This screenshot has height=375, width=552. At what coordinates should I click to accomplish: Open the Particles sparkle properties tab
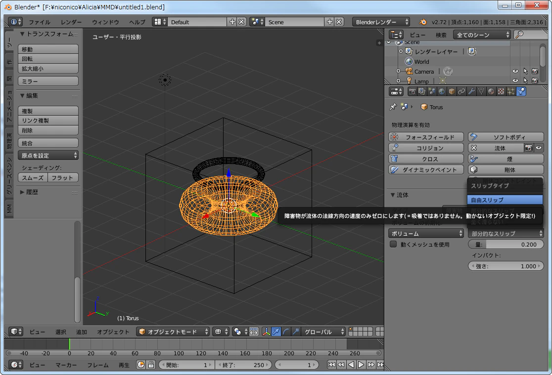click(510, 92)
